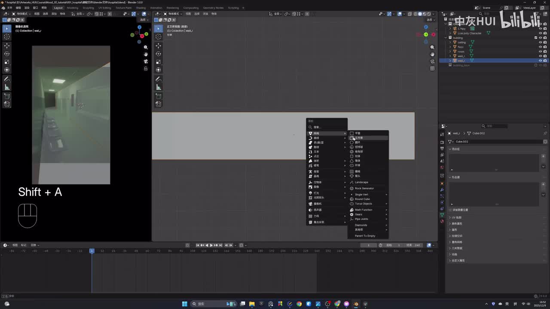Image resolution: width=550 pixels, height=309 pixels.
Task: Open the Modifiers wrench properties tab
Action: 442,190
